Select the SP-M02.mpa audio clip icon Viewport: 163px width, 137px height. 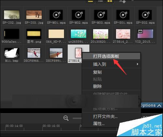click(x=78, y=15)
